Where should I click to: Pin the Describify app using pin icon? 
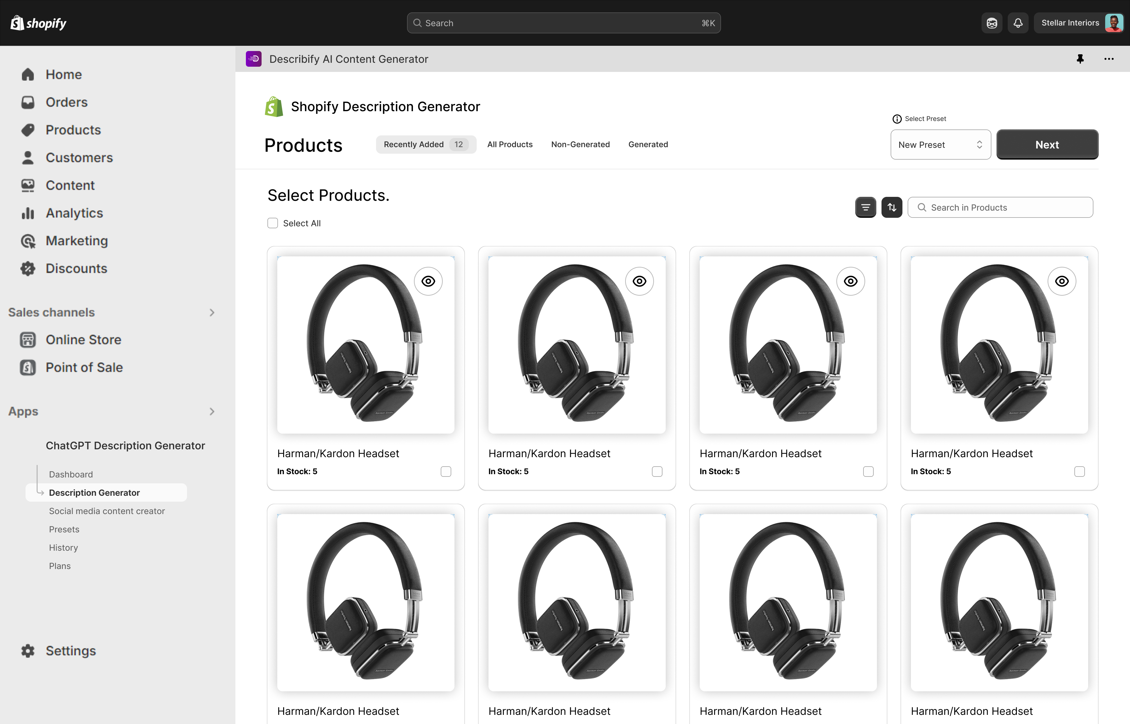pos(1080,59)
